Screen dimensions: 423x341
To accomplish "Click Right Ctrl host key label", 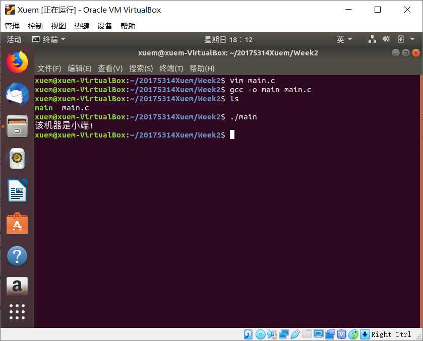I will pyautogui.click(x=391, y=334).
